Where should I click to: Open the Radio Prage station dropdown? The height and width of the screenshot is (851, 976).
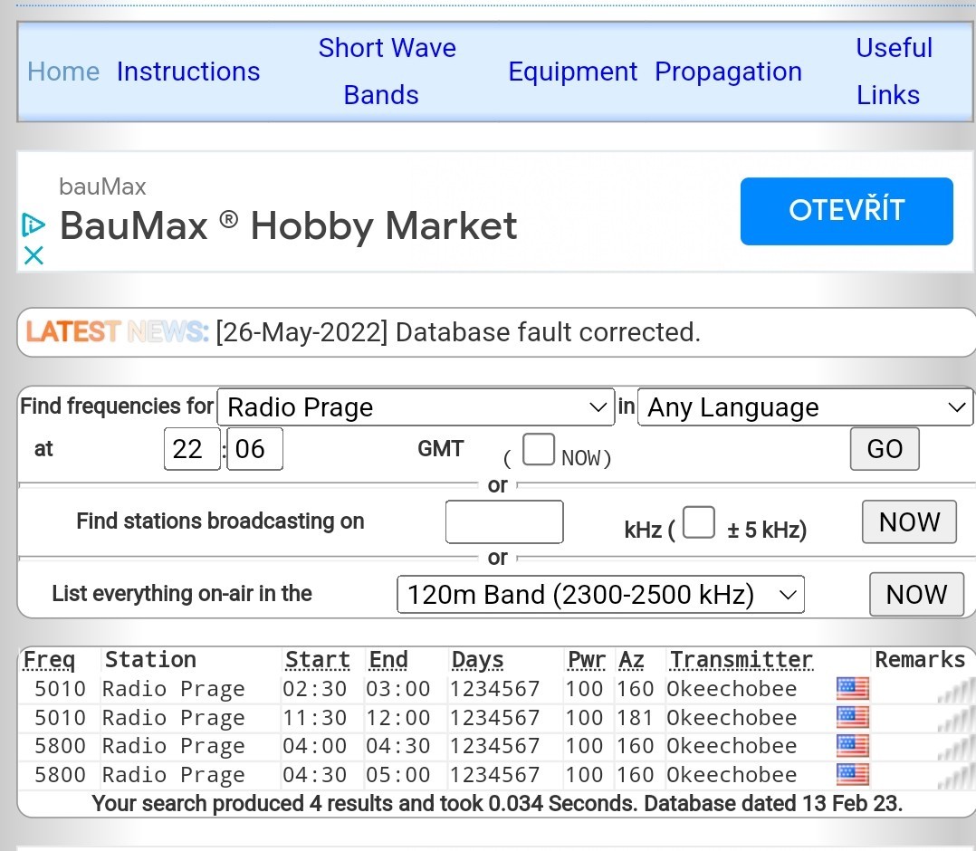click(x=416, y=407)
